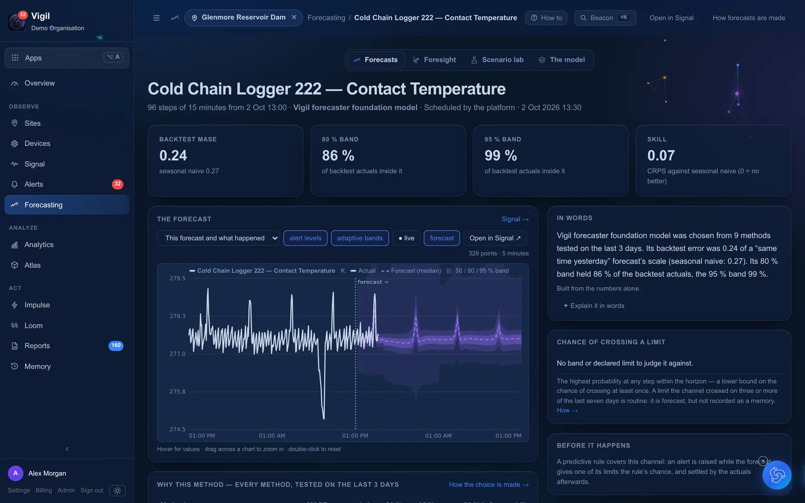The width and height of the screenshot is (805, 503).
Task: Toggle the 50 / 80 / 95 % band legend
Action: (x=478, y=271)
